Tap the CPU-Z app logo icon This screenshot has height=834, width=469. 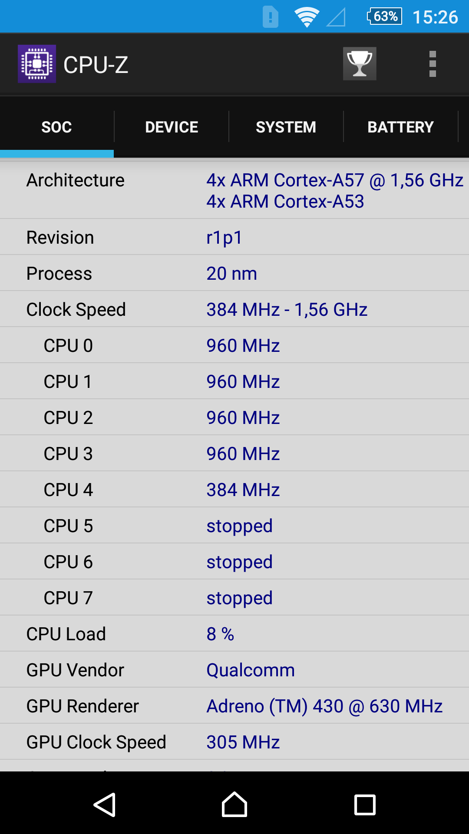click(37, 64)
